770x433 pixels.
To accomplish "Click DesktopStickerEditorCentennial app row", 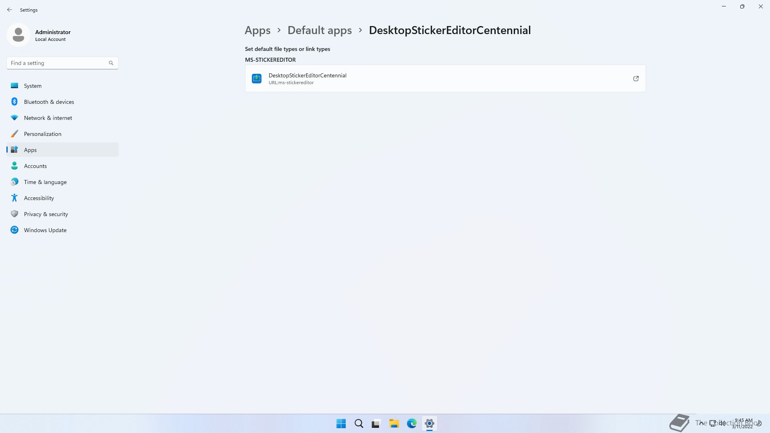I will click(445, 79).
